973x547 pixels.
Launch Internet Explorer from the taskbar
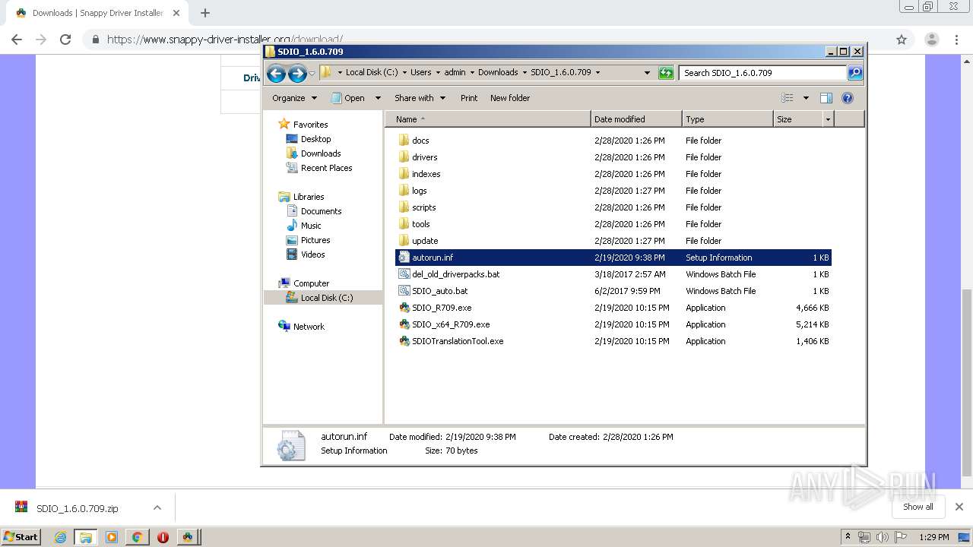(x=60, y=536)
